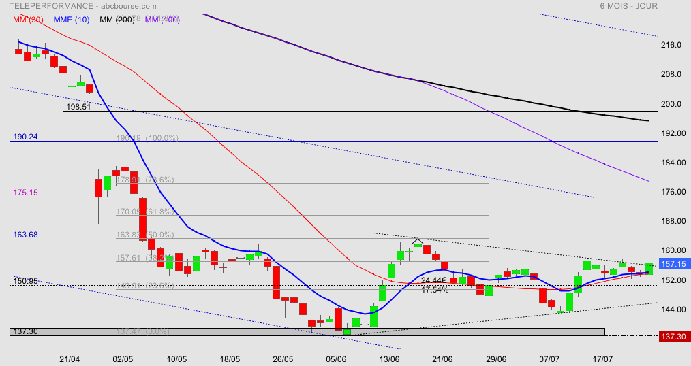Click the 163.68 level label

click(25, 235)
